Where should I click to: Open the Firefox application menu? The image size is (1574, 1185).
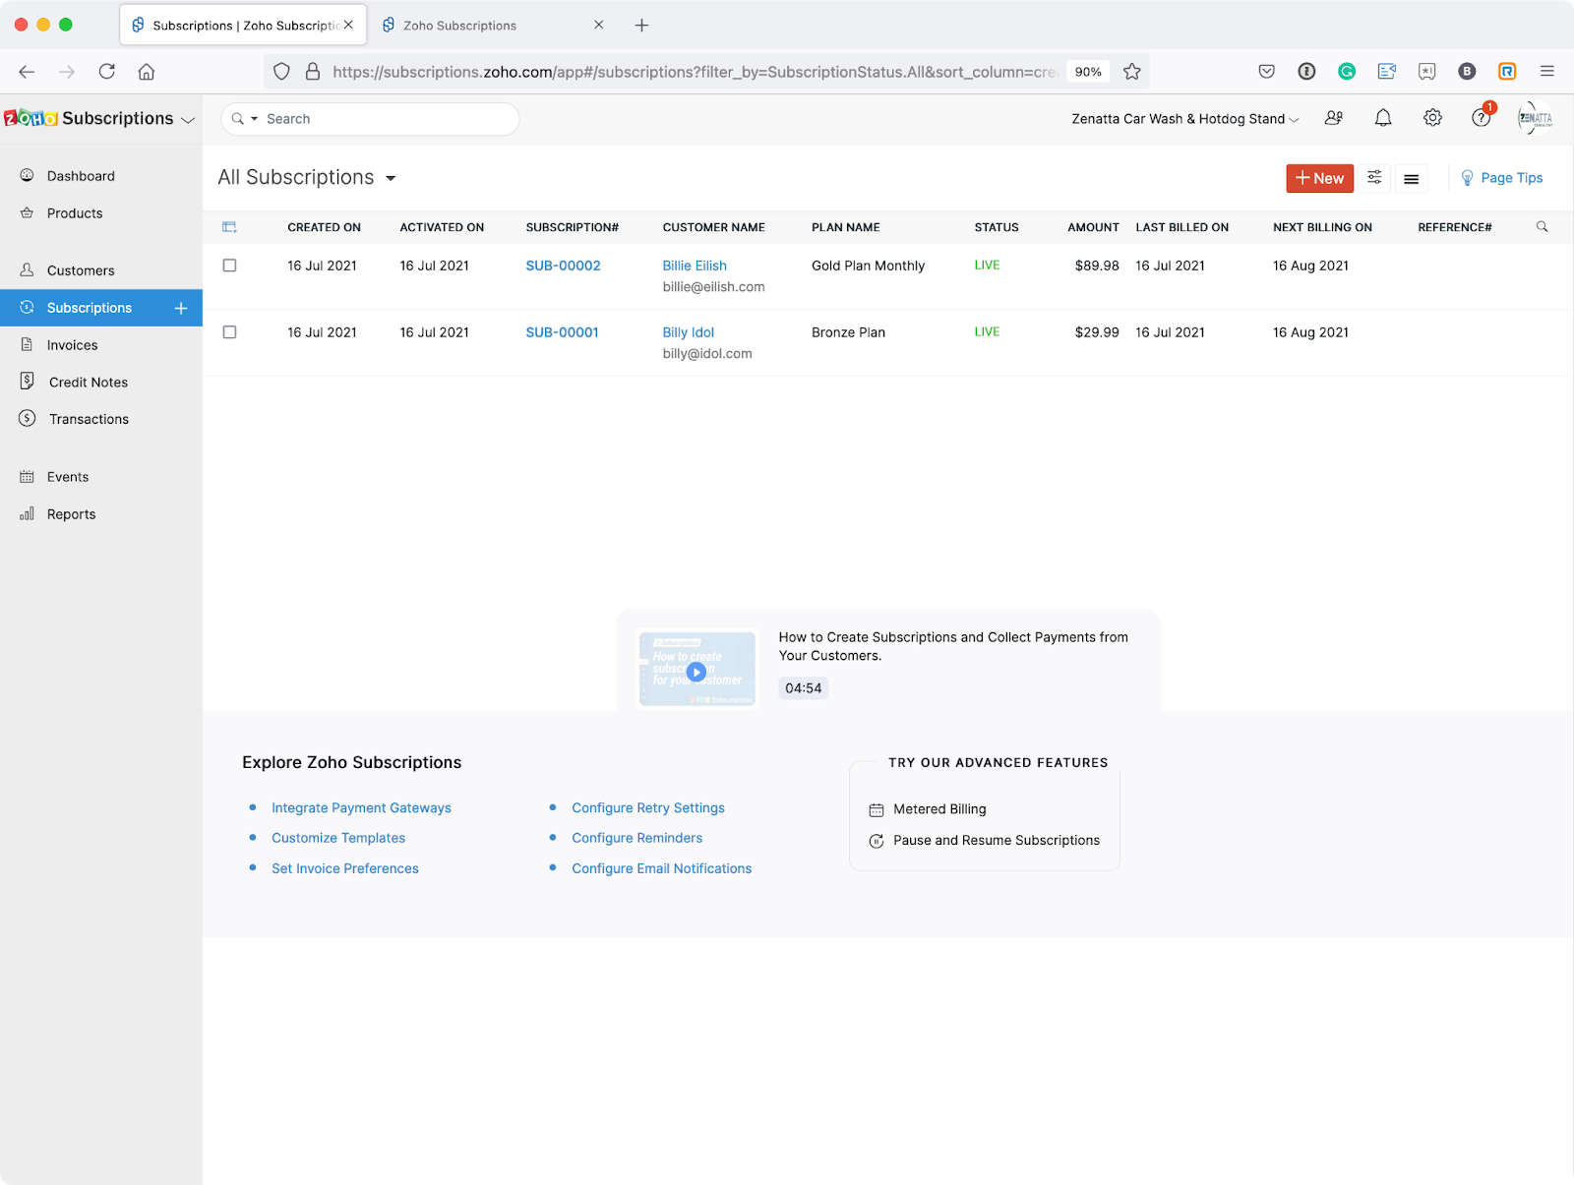1547,71
